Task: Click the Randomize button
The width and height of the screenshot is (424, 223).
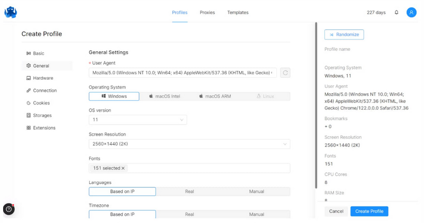Action: click(344, 35)
